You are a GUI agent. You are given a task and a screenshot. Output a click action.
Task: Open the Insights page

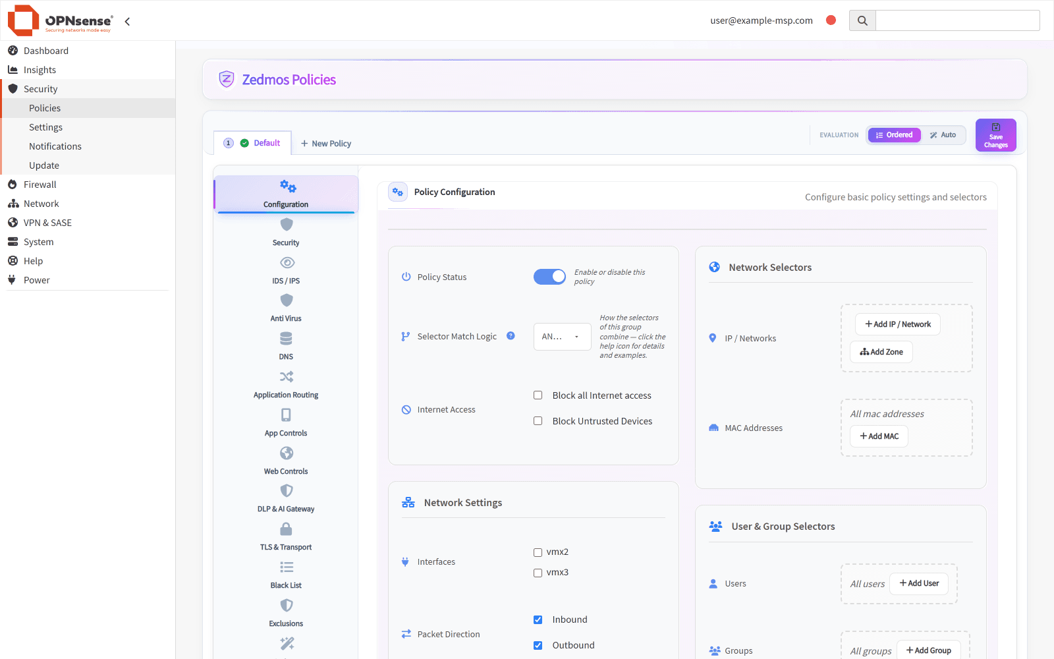tap(88, 70)
